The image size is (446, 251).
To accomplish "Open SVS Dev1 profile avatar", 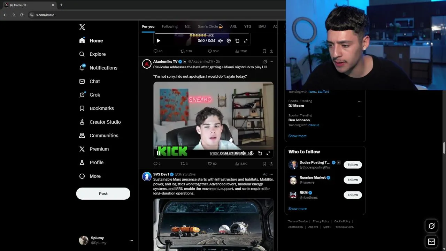I will pyautogui.click(x=147, y=177).
